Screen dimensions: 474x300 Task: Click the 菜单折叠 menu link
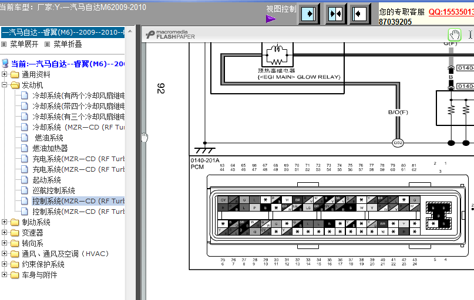click(68, 45)
